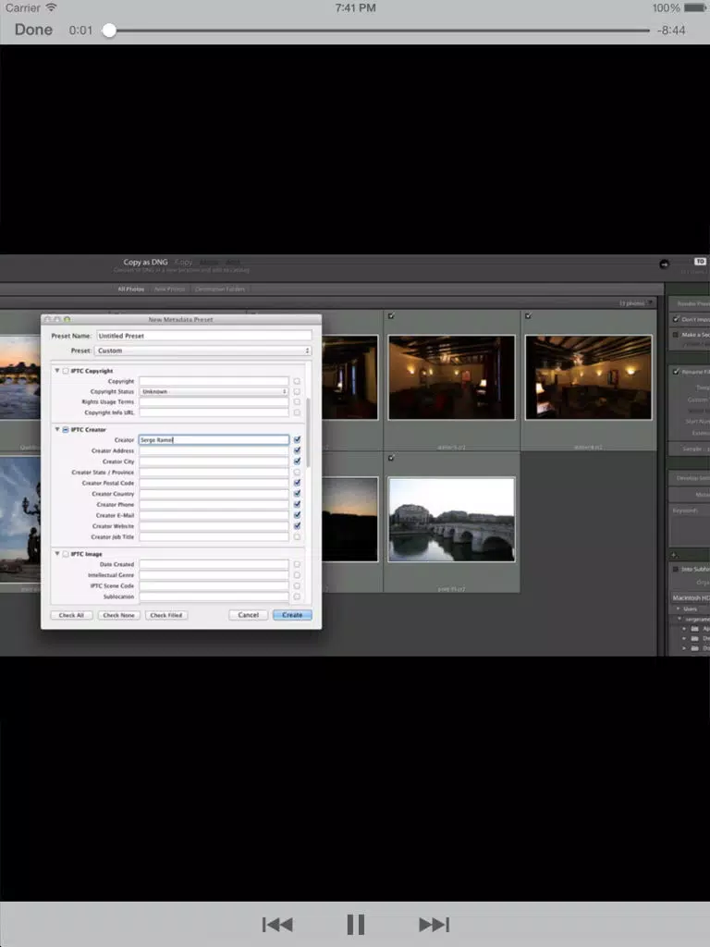Click the video scrubber position knob
The width and height of the screenshot is (710, 947).
click(109, 31)
